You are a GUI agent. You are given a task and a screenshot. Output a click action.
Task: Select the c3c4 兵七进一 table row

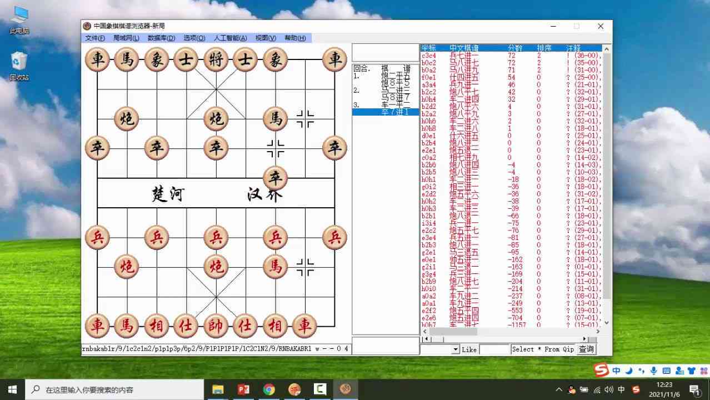(x=511, y=56)
